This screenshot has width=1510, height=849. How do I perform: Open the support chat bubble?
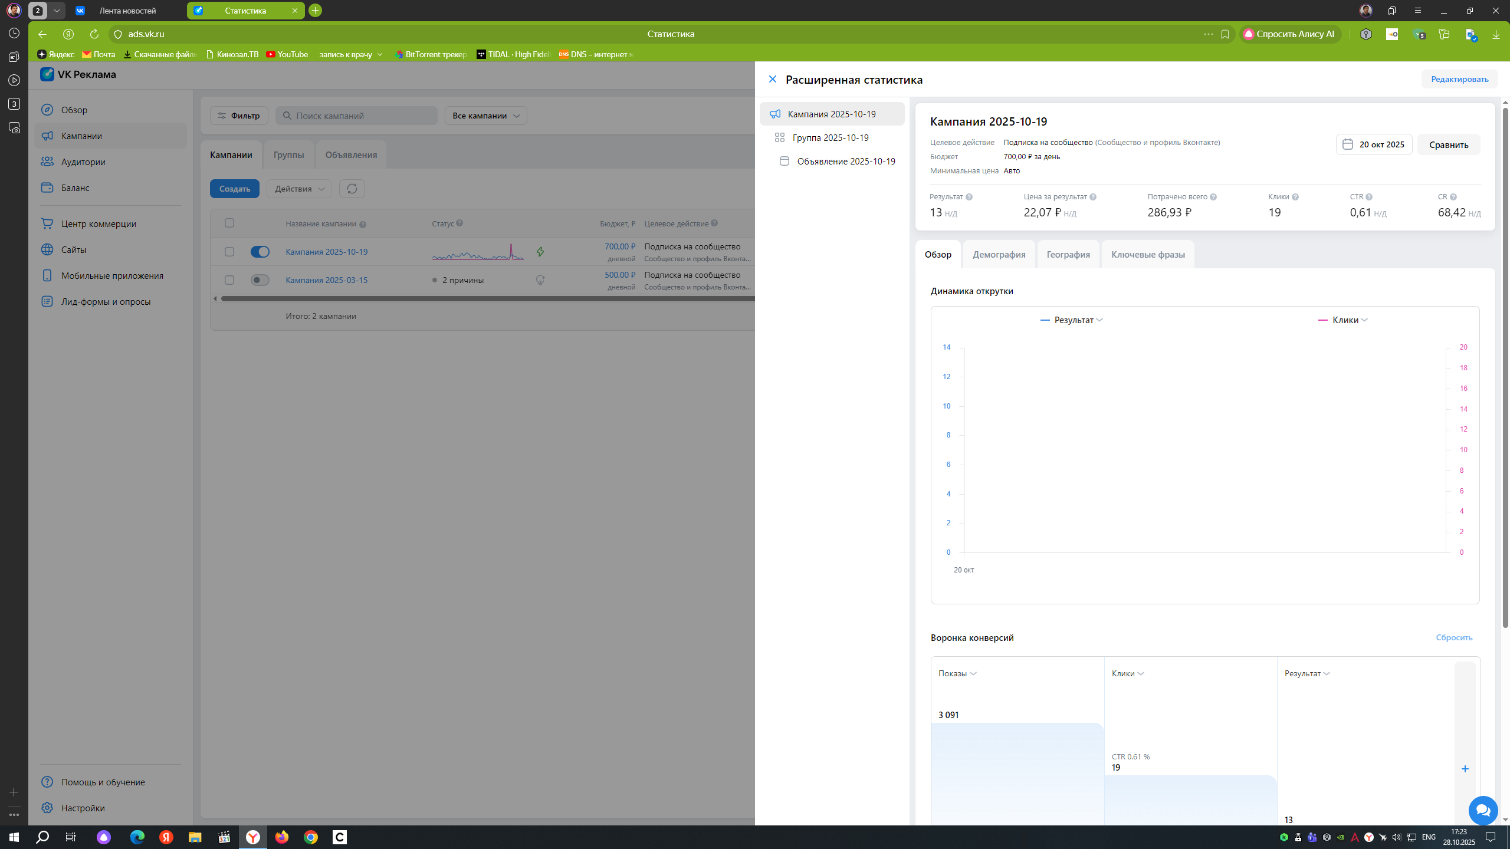coord(1483,811)
